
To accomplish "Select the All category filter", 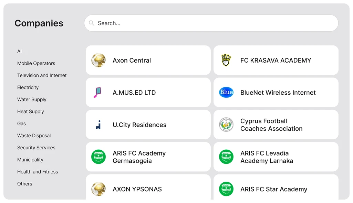I will tap(20, 51).
